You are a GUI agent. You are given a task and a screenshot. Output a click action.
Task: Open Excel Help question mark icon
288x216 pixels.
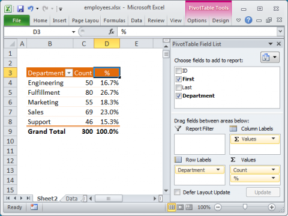pyautogui.click(x=248, y=20)
